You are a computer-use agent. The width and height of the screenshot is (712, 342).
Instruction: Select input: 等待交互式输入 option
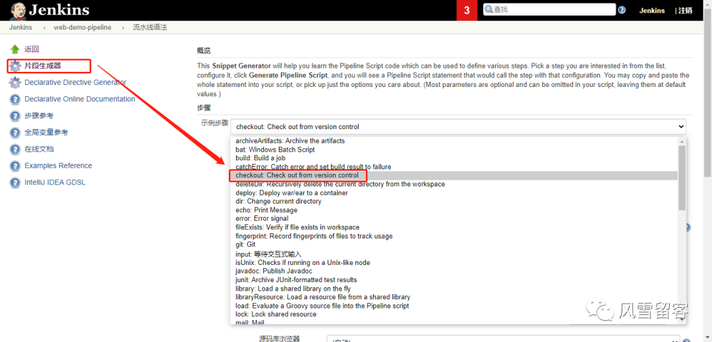454,254
